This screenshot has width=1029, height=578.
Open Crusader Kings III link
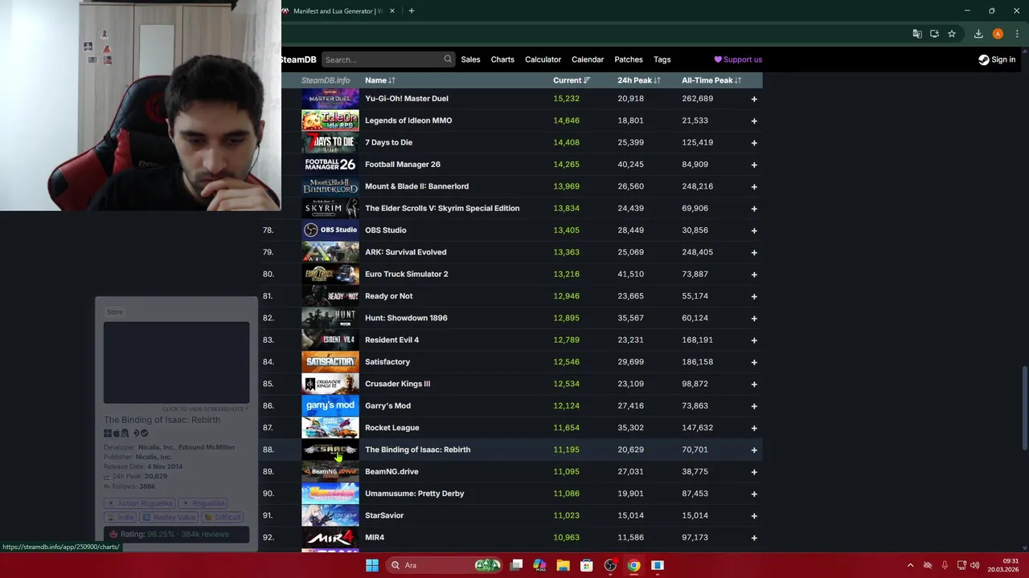pyautogui.click(x=397, y=384)
